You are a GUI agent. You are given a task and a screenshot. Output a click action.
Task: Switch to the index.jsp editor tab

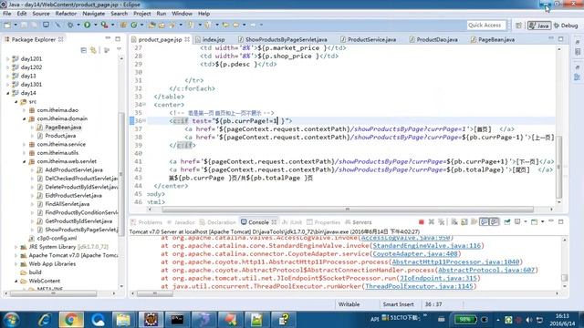[x=210, y=39]
